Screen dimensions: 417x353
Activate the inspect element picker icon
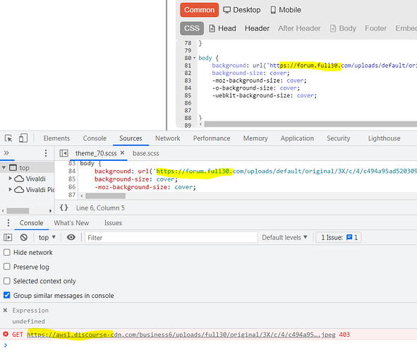8,138
